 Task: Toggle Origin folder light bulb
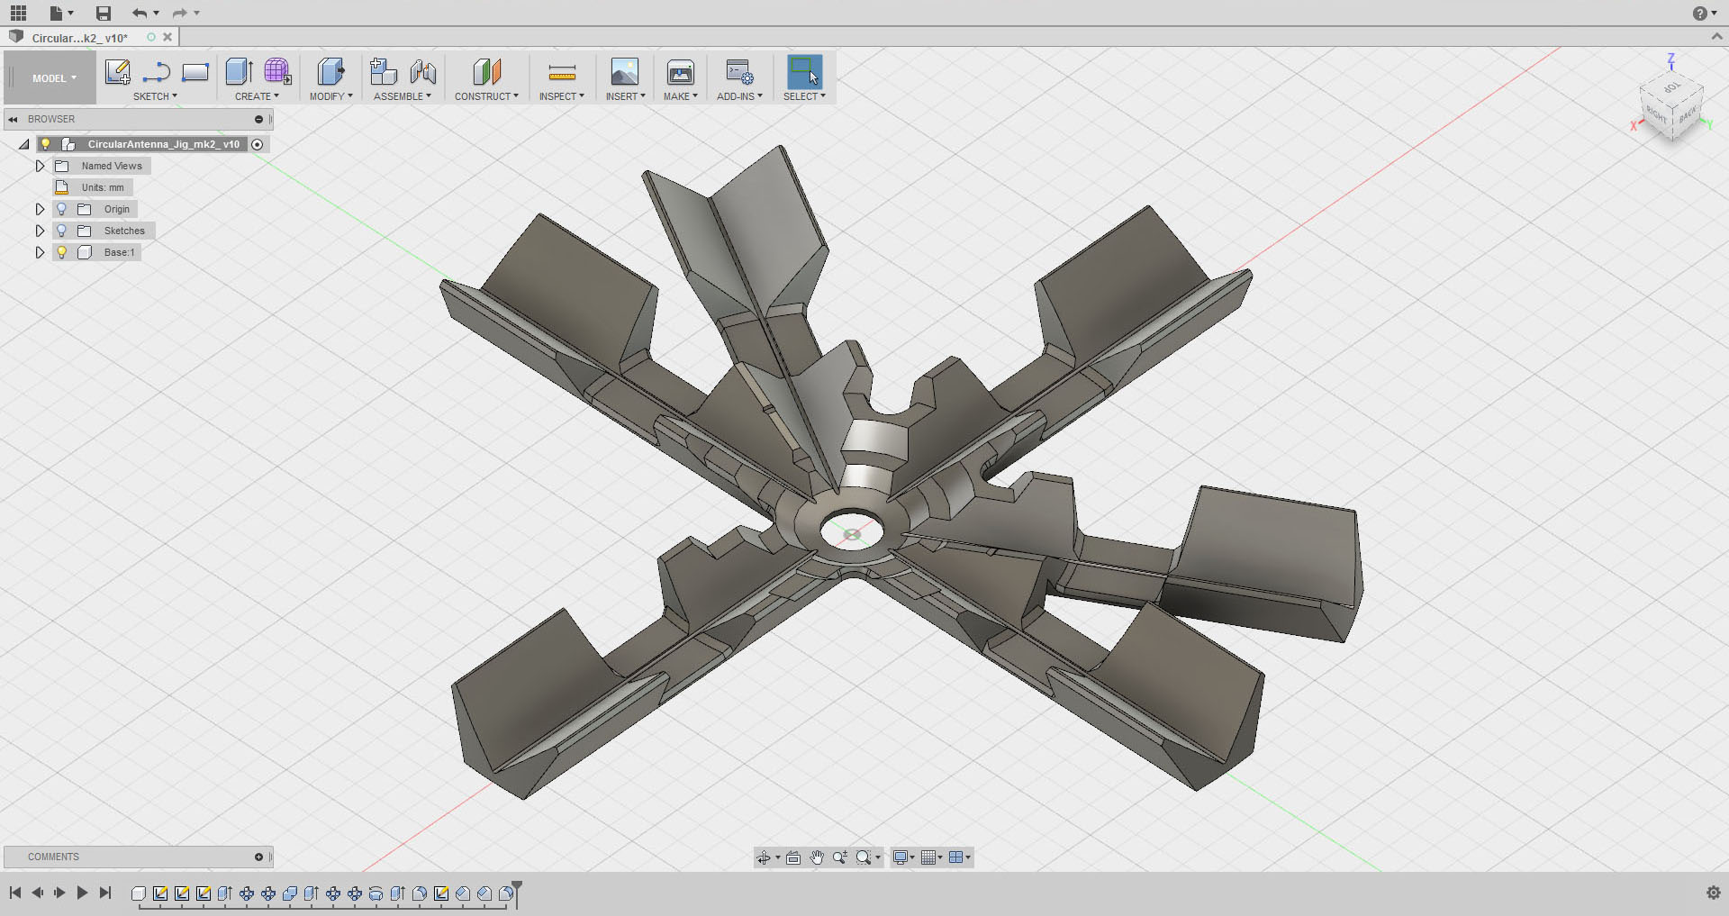pos(61,209)
